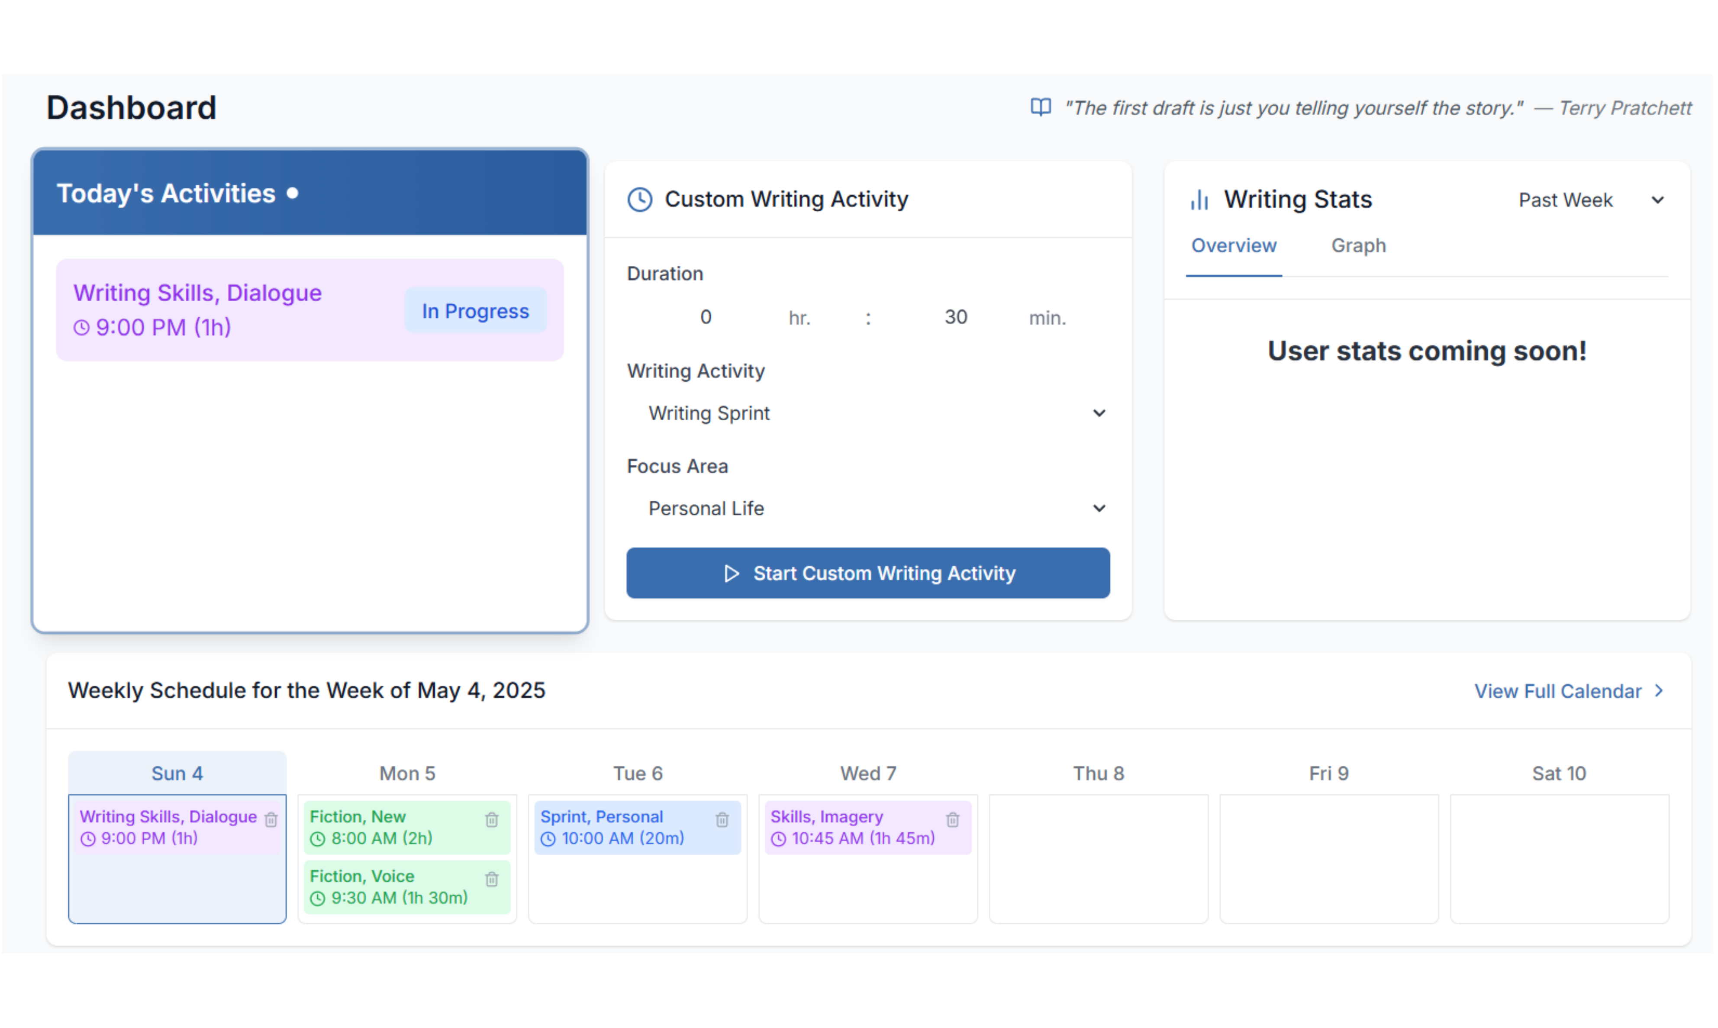Delete the Sprint, Personal schedule entry
Image resolution: width=1718 pixels, height=1028 pixels.
coord(722,819)
